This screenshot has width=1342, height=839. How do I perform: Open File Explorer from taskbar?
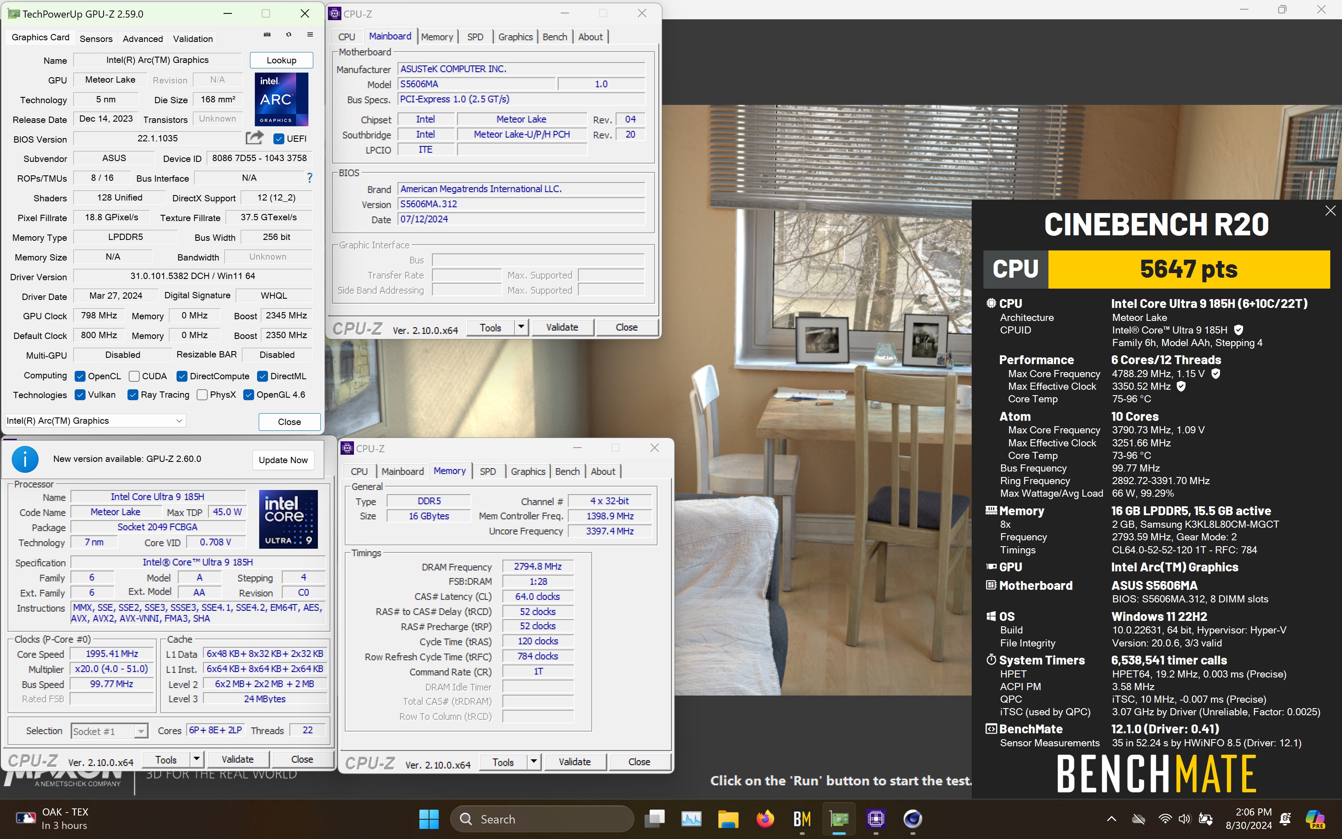tap(728, 819)
